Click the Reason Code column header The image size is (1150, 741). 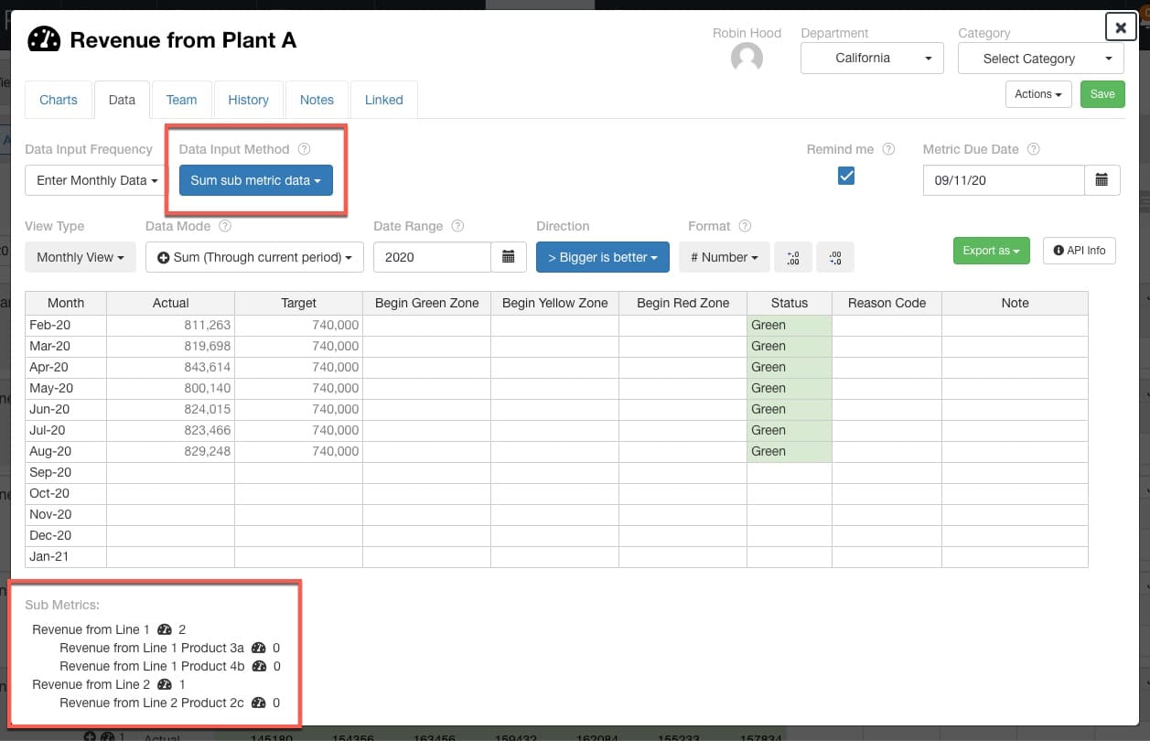(x=887, y=303)
